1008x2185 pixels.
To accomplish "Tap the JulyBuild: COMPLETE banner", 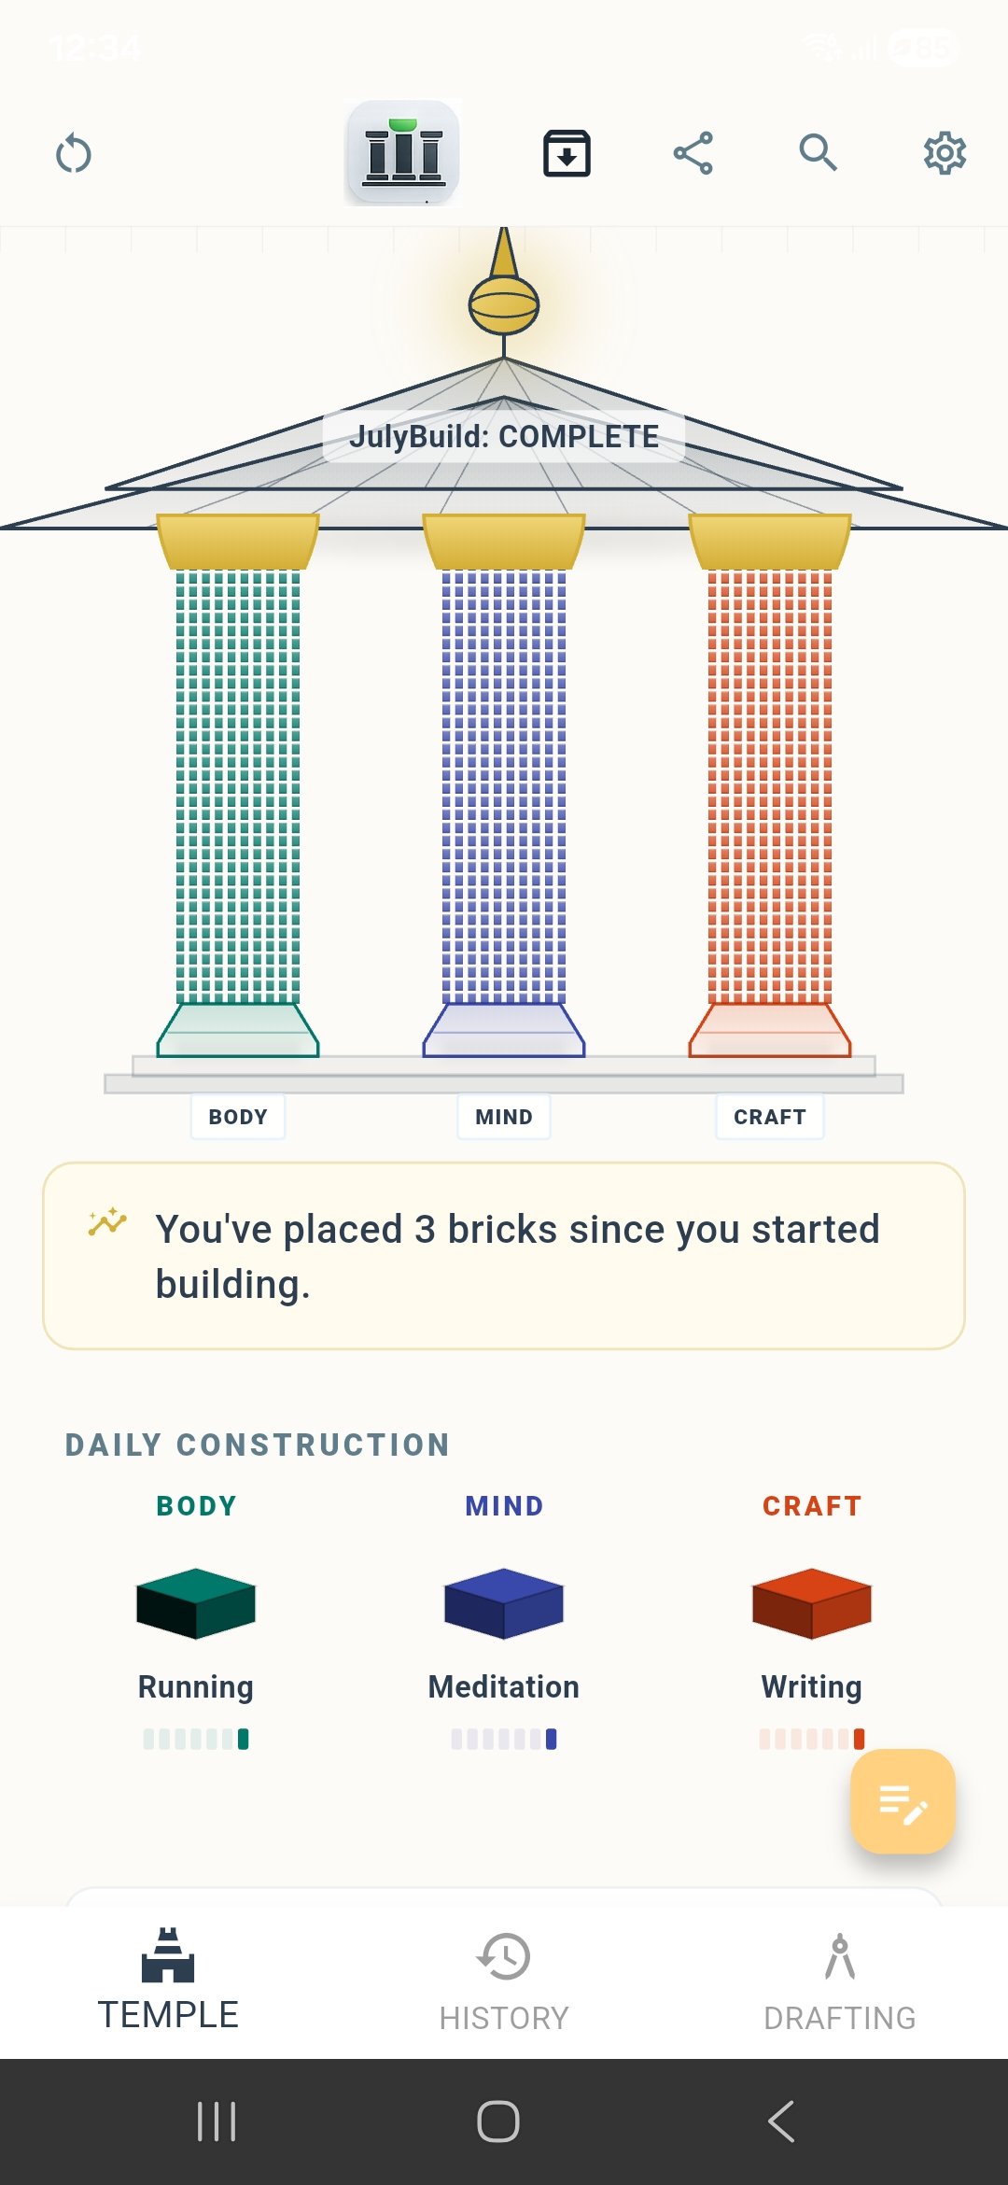I will [x=504, y=436].
